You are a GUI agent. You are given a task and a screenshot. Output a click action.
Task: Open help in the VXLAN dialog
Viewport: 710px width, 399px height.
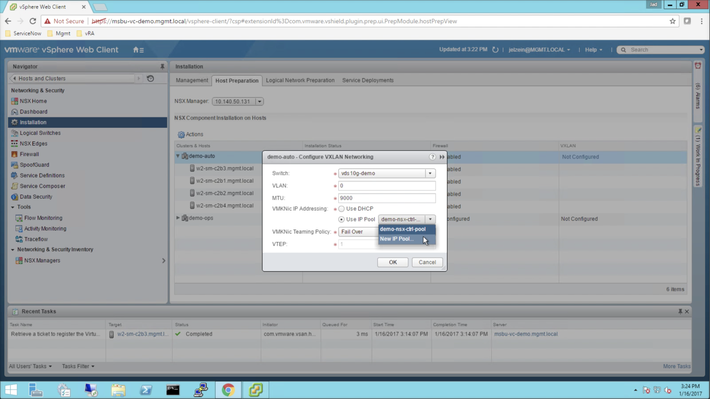(433, 157)
